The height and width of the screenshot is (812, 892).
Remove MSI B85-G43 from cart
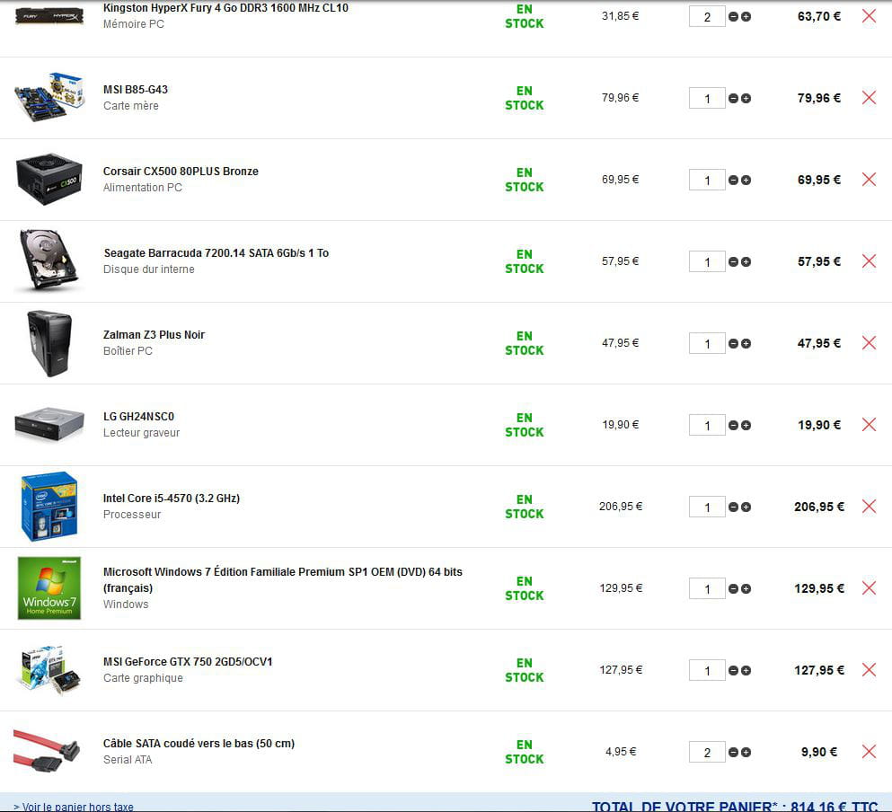869,97
